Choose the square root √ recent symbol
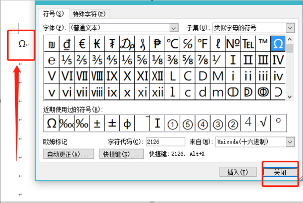Viewport: 303px width, 203px height. point(263,122)
